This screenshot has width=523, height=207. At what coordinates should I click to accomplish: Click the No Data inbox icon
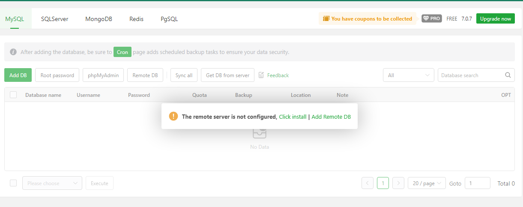click(260, 133)
